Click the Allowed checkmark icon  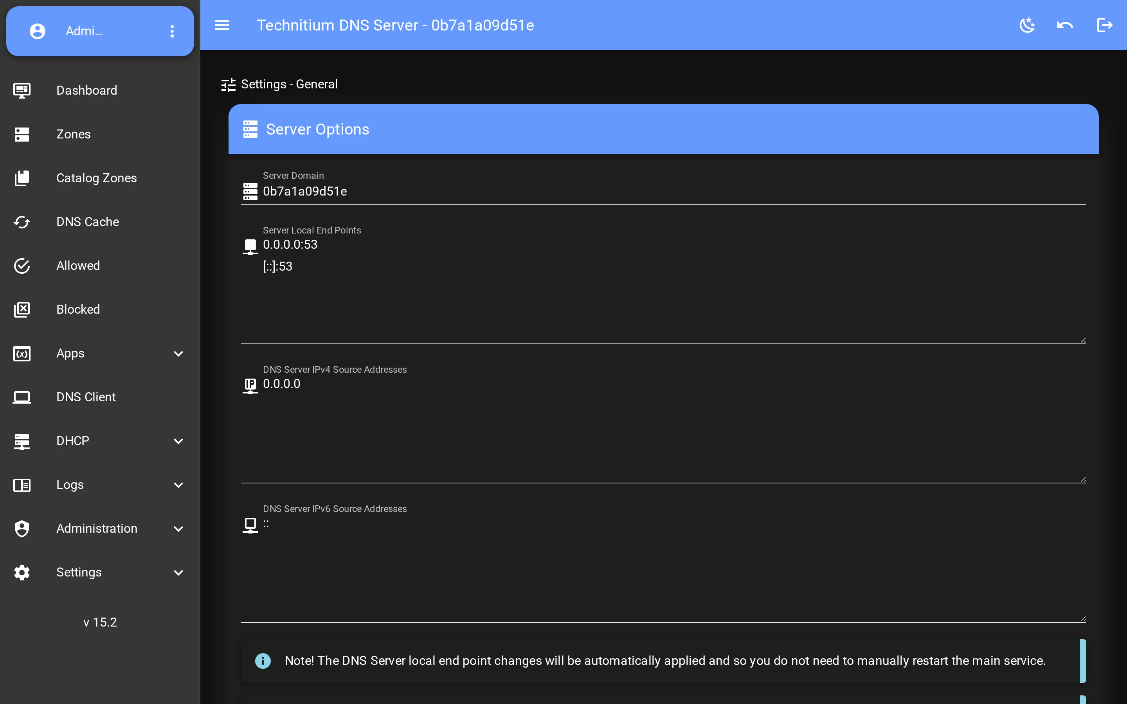coord(22,266)
